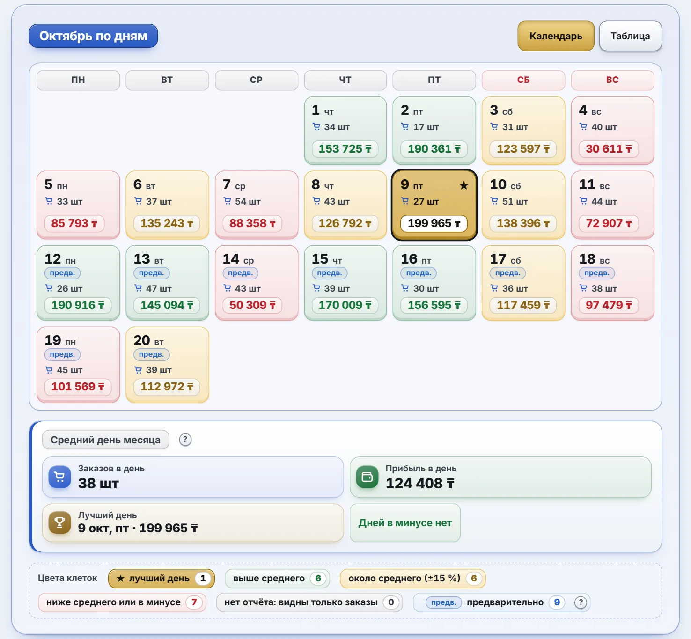The image size is (691, 639).
Task: Click cart icon next to 40 шт
Action: click(583, 126)
